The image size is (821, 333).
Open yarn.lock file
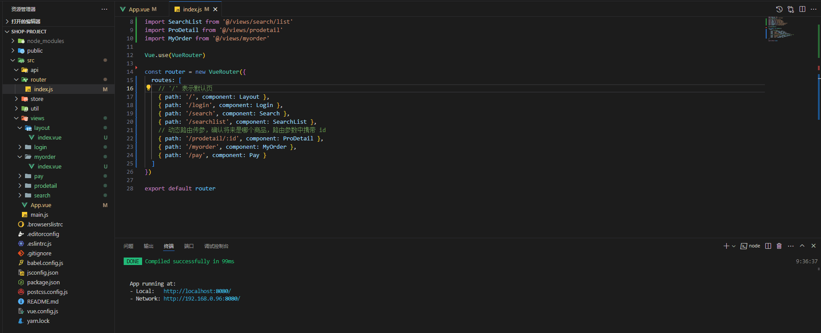pyautogui.click(x=58, y=321)
